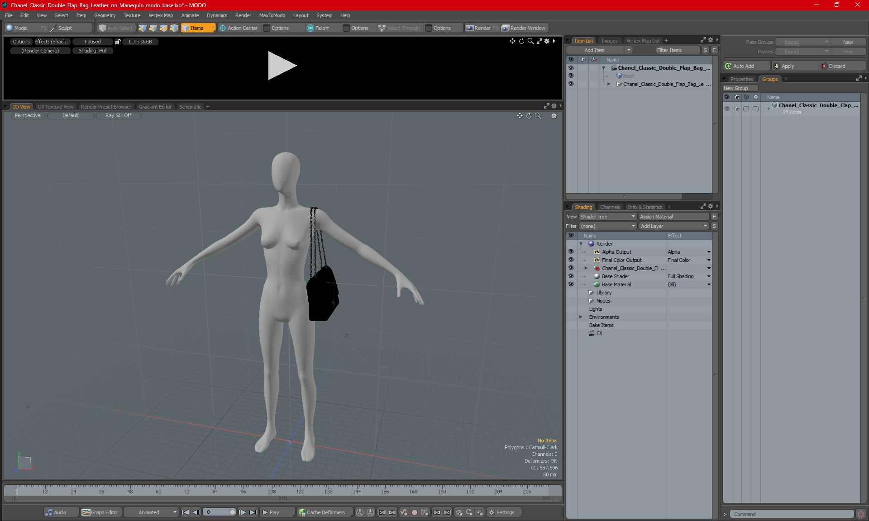Toggle visibility eye of Base Material
The width and height of the screenshot is (869, 521).
571,284
